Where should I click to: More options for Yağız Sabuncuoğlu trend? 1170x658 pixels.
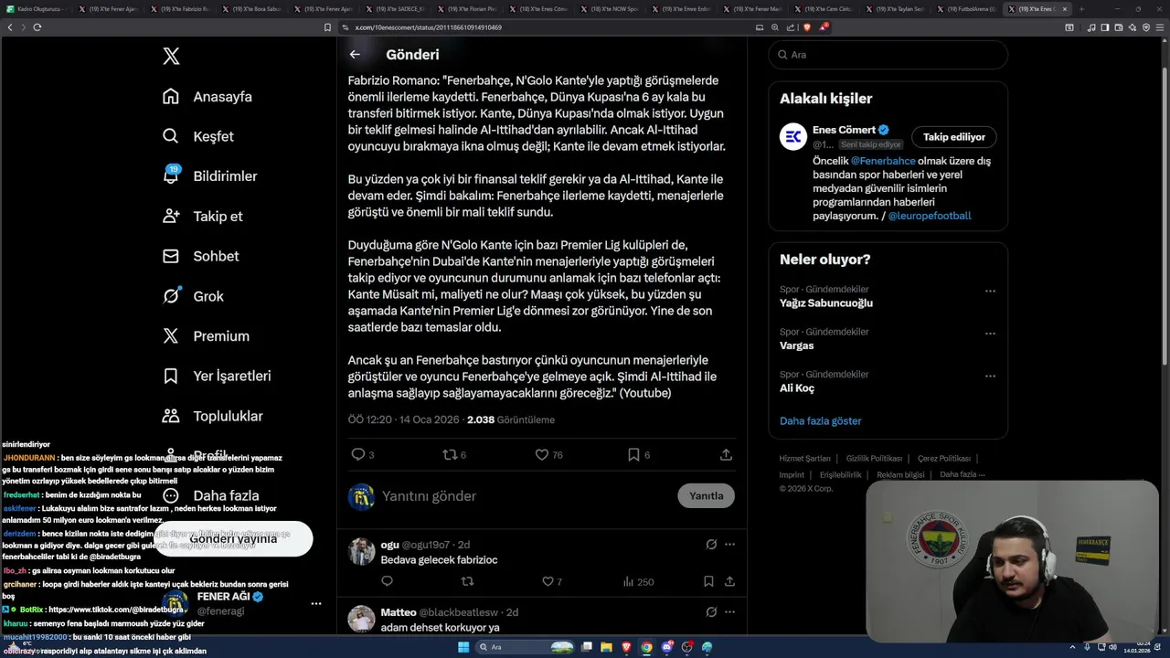tap(990, 292)
